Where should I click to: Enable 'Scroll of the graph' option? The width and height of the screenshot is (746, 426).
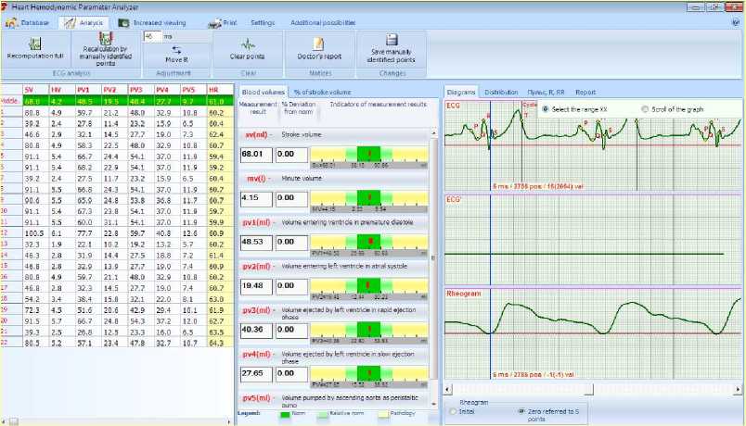[x=646, y=109]
